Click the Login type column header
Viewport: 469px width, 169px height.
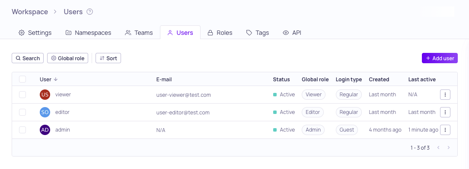(x=349, y=80)
